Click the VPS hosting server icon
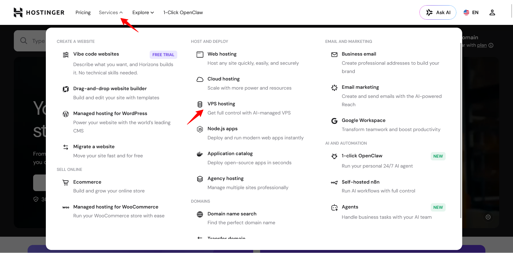This screenshot has height=253, width=513. click(x=200, y=104)
